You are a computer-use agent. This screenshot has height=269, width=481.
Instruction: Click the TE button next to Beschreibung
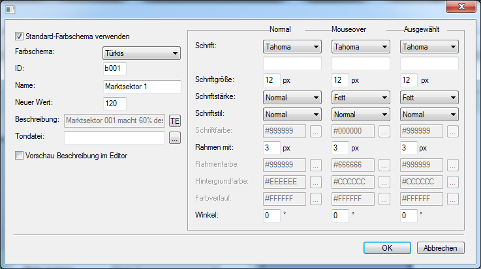pyautogui.click(x=174, y=120)
